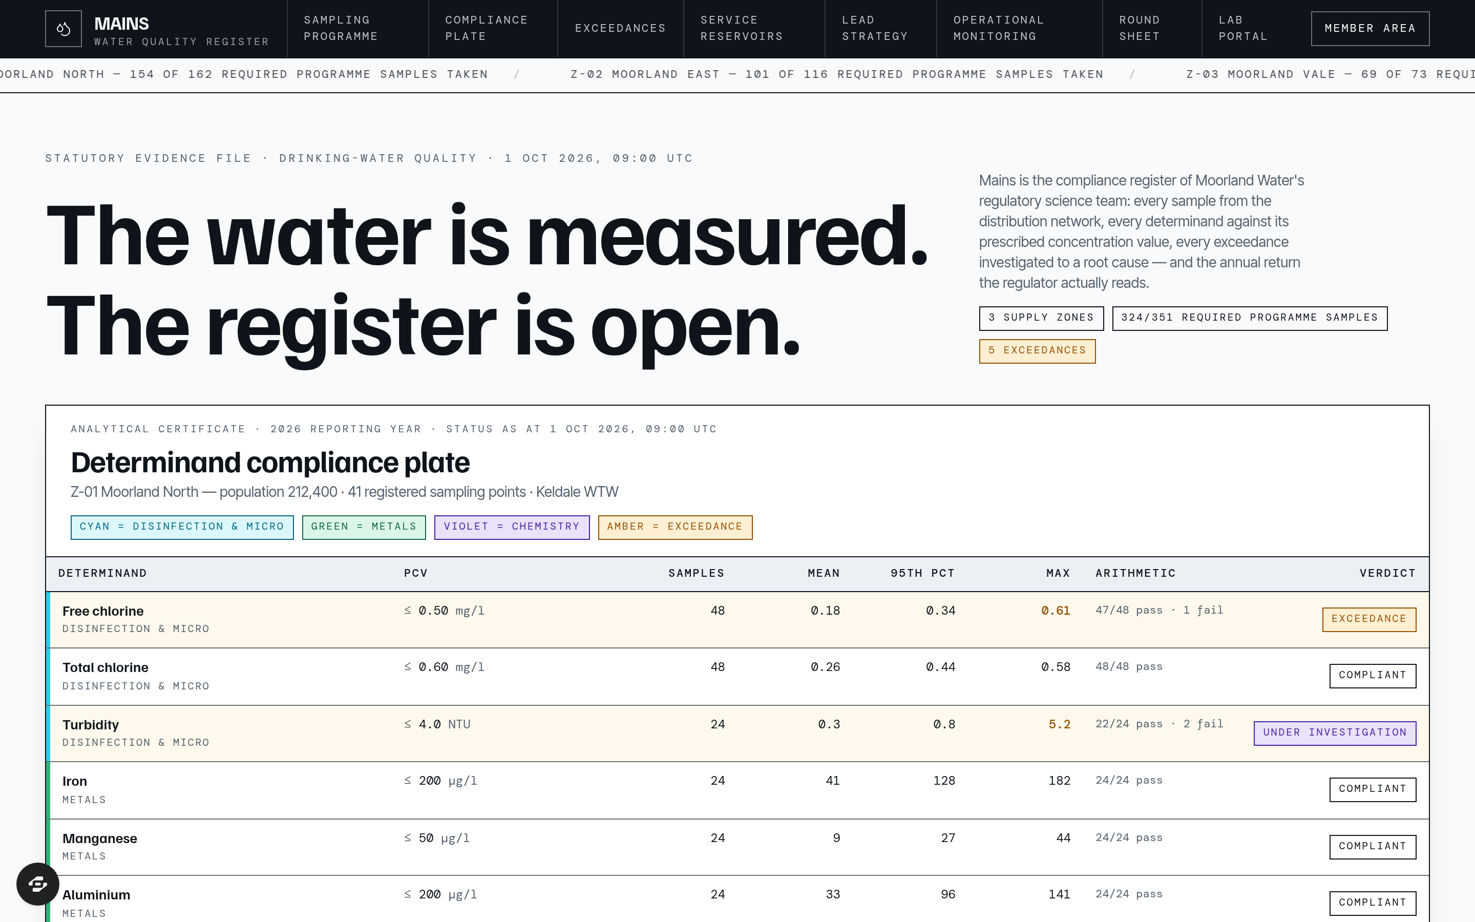
Task: Select the Cyan = Disinfection & Micro legend chip
Action: click(x=182, y=528)
